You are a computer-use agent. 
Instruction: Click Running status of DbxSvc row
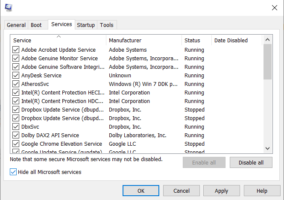click(194, 127)
